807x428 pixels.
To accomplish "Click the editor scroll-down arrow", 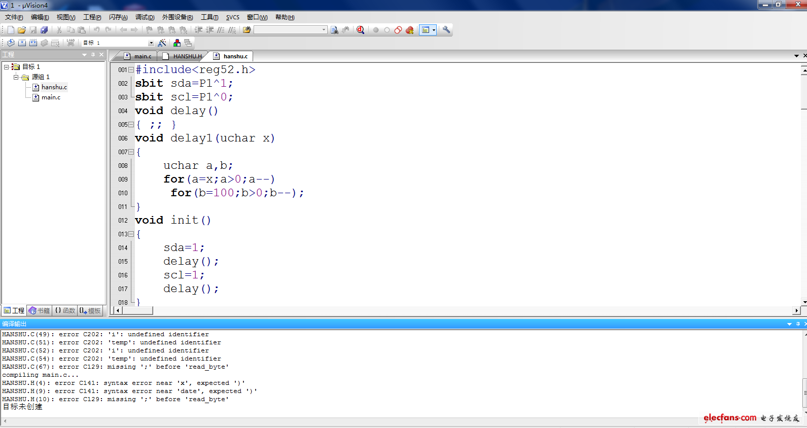I will pos(803,302).
